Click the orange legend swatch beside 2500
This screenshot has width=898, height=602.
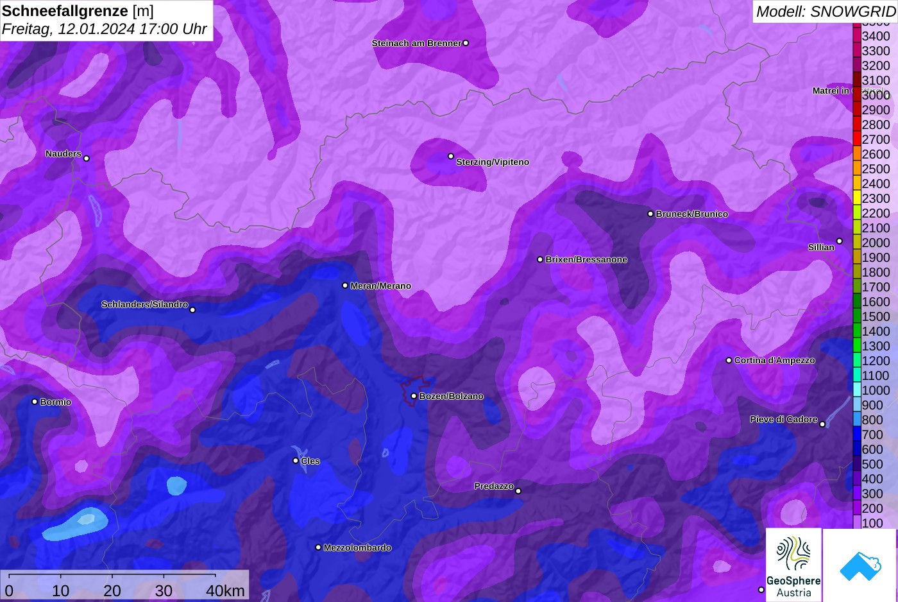tap(857, 169)
